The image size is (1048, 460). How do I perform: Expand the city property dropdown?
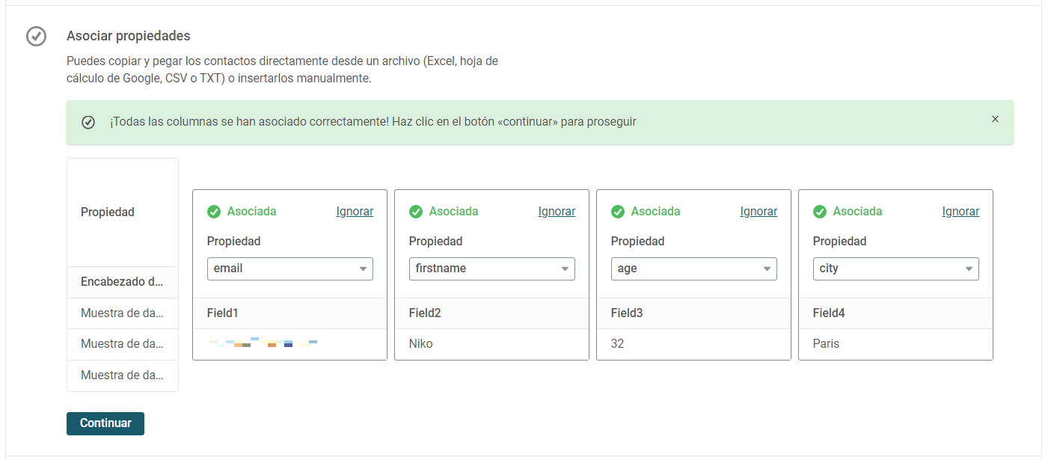[x=896, y=269]
